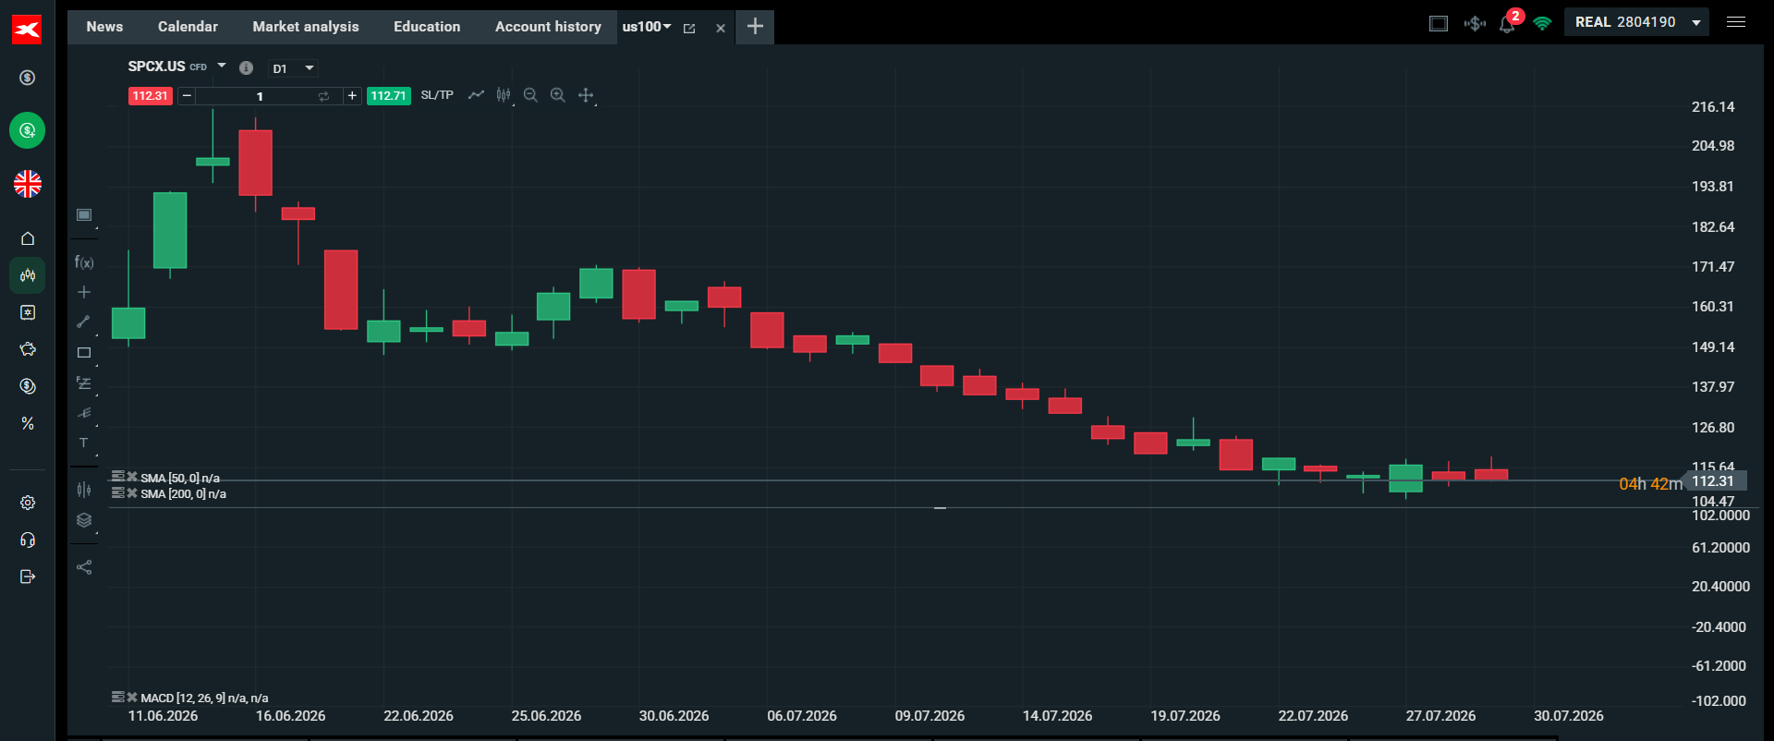Select the rectangle shape drawing tool

click(84, 352)
